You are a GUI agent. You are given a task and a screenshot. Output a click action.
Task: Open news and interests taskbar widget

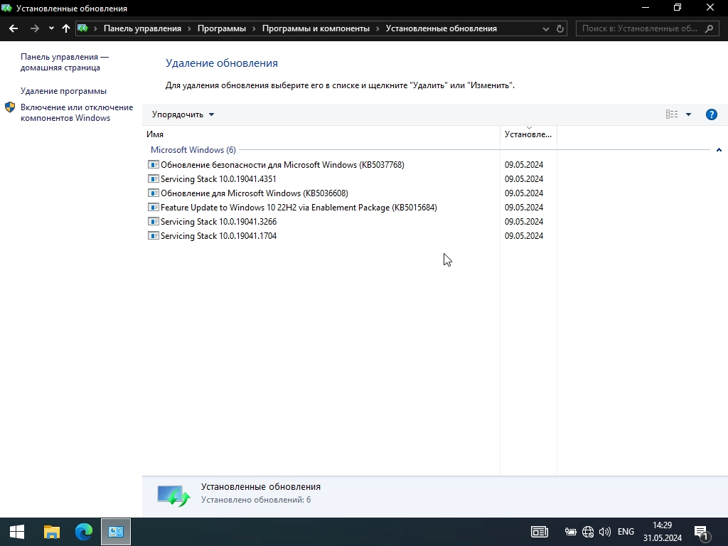(540, 532)
